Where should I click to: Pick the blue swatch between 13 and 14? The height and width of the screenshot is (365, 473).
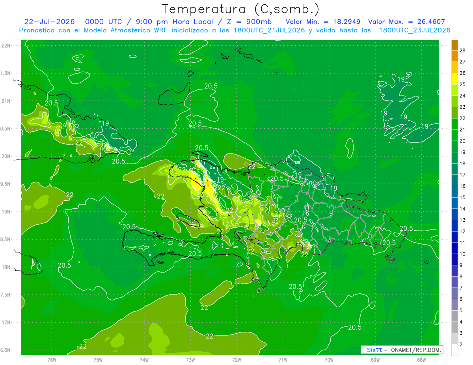[454, 214]
